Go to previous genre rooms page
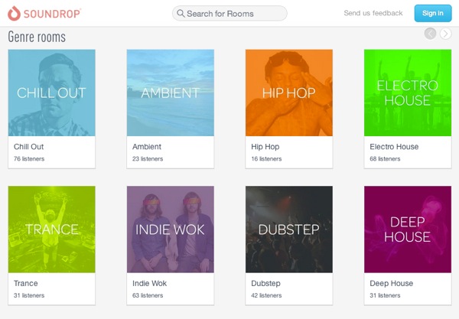 point(431,34)
